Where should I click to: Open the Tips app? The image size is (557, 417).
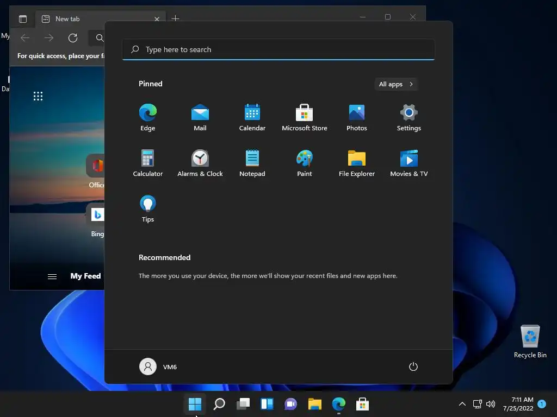[148, 209]
